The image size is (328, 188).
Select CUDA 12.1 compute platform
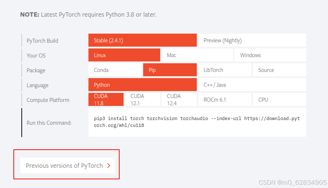point(142,99)
